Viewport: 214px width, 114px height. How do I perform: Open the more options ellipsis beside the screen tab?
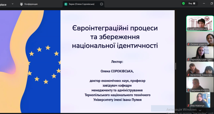(102, 4)
